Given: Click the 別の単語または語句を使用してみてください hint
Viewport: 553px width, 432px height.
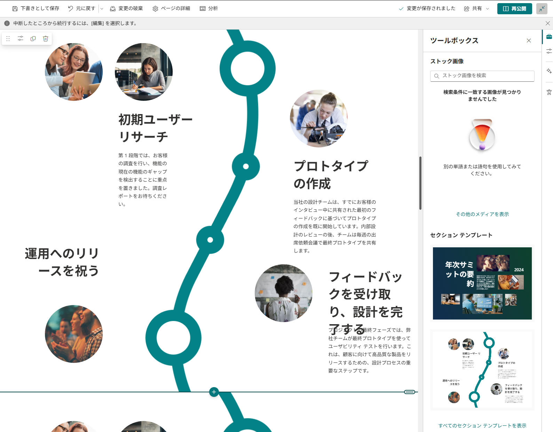Looking at the screenshot, I should (x=482, y=170).
